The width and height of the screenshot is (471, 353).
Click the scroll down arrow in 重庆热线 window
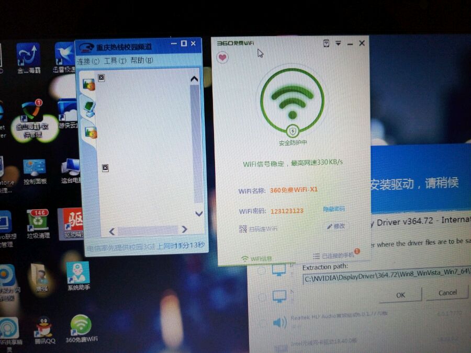[199, 214]
